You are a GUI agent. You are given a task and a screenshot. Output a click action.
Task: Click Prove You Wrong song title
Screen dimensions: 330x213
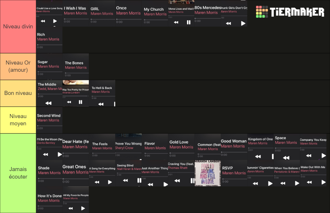pyautogui.click(x=128, y=144)
